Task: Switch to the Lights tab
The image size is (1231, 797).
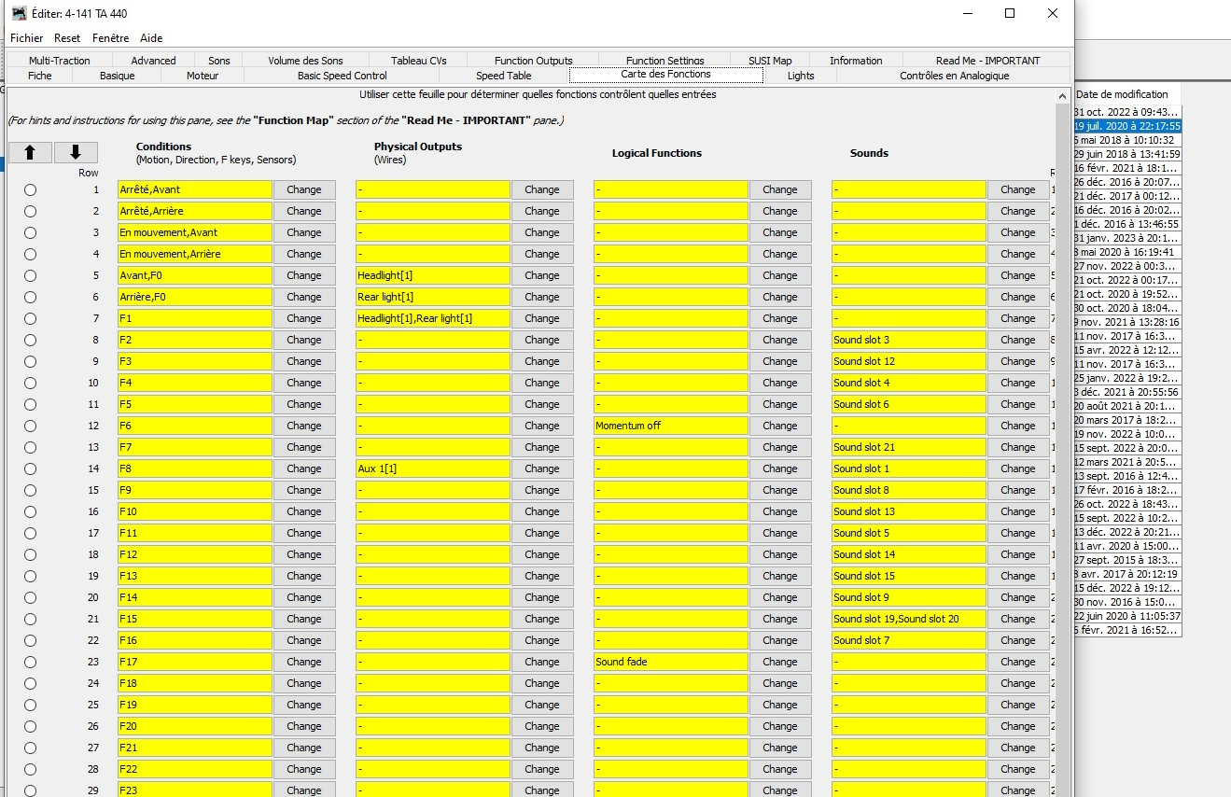Action: 800,76
